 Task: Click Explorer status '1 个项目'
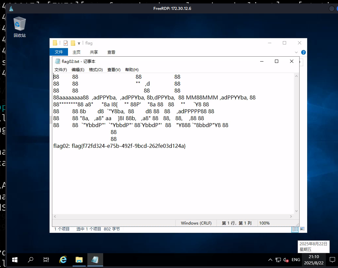coord(62,229)
